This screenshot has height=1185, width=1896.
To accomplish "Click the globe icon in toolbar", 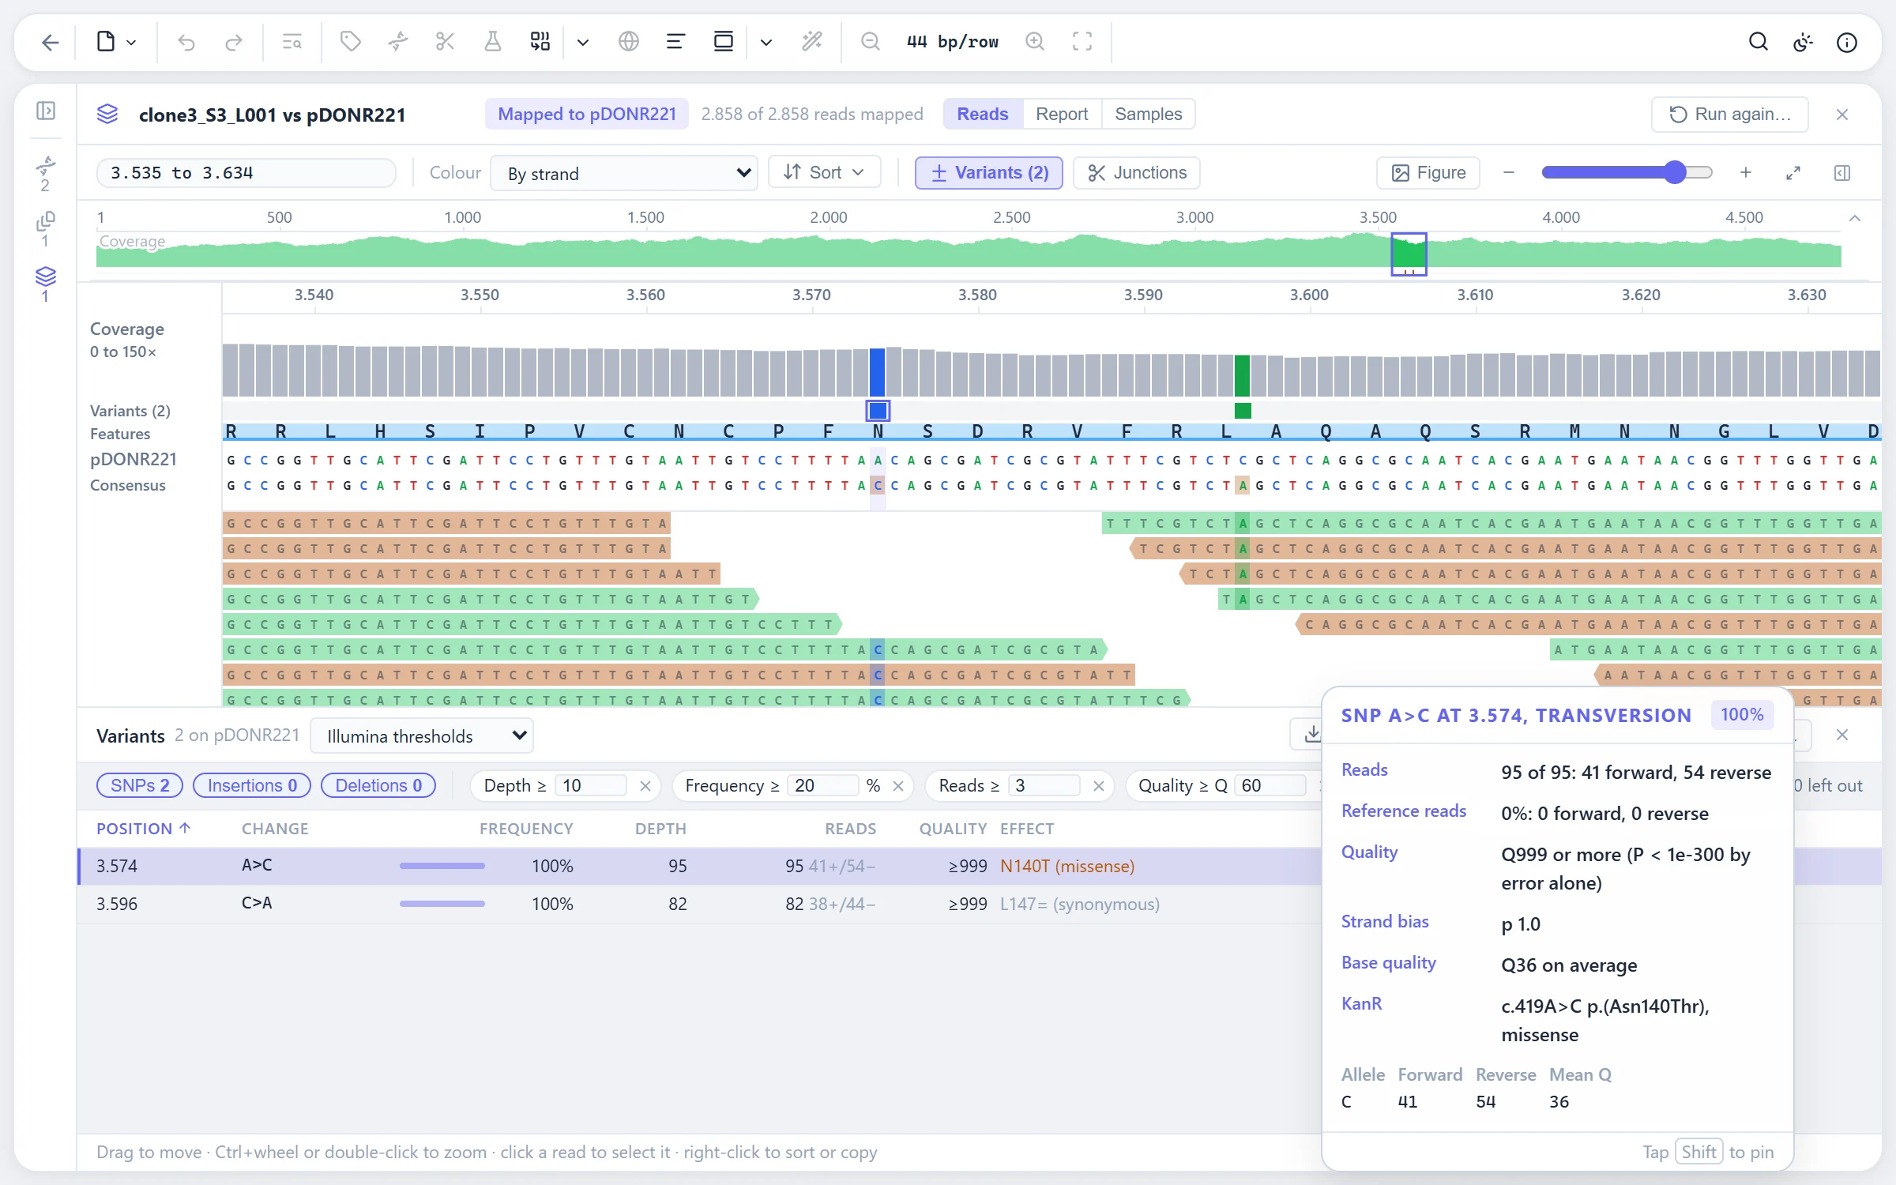I will point(629,41).
